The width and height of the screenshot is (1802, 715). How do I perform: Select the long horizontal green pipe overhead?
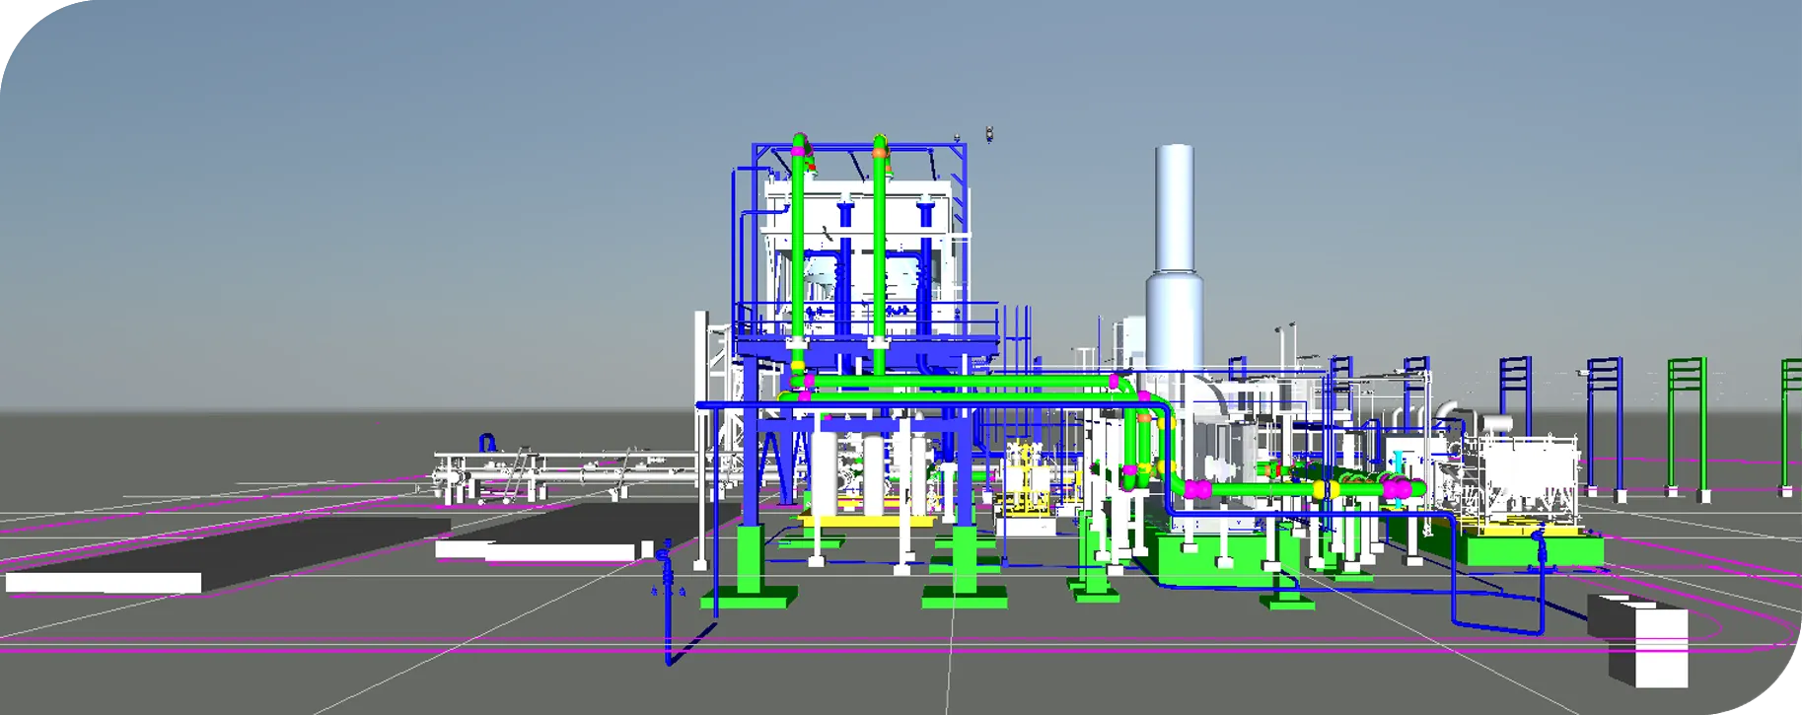962,382
